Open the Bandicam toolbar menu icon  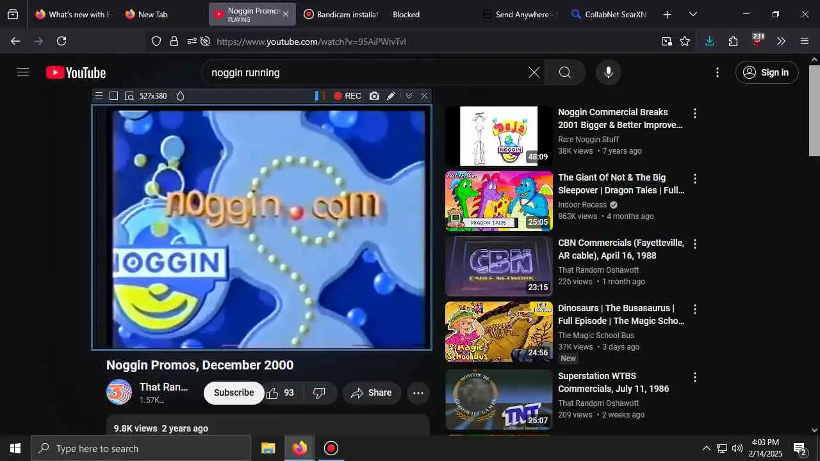pos(99,96)
